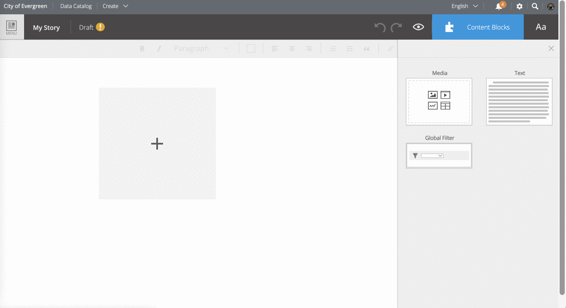Insert numbered list
The width and height of the screenshot is (566, 308).
point(333,49)
